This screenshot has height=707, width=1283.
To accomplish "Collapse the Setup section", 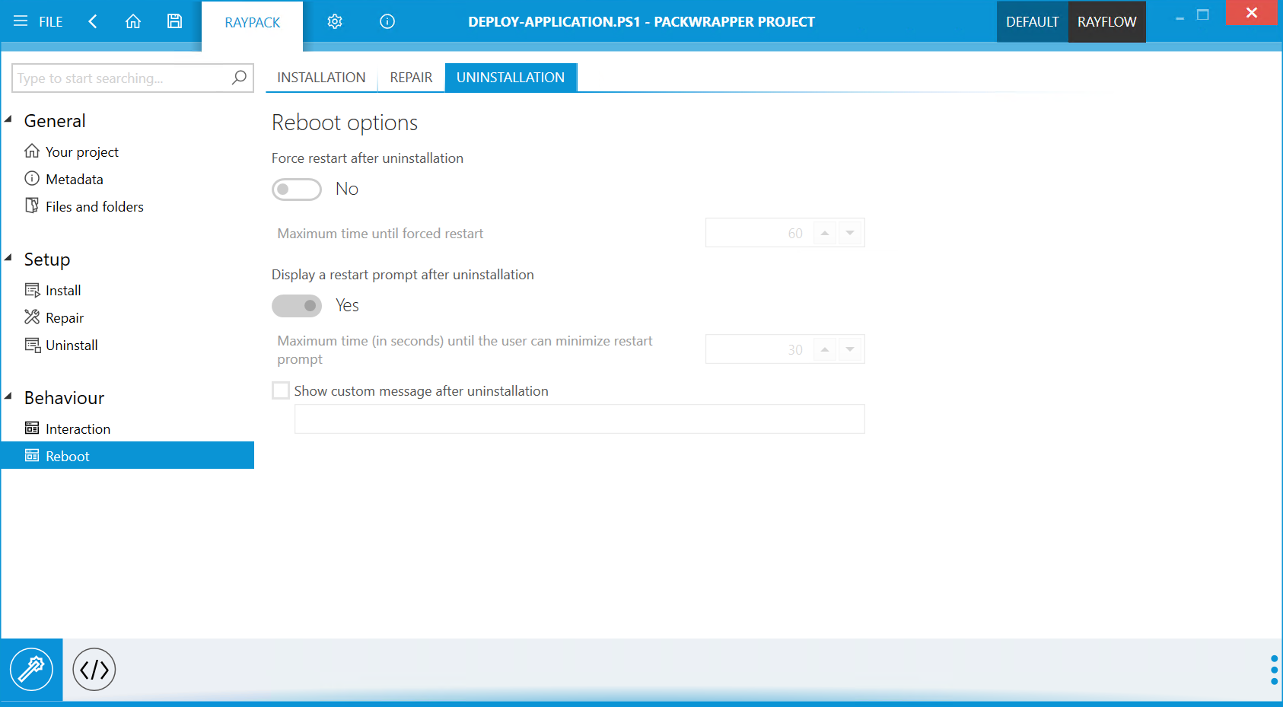I will pos(8,258).
